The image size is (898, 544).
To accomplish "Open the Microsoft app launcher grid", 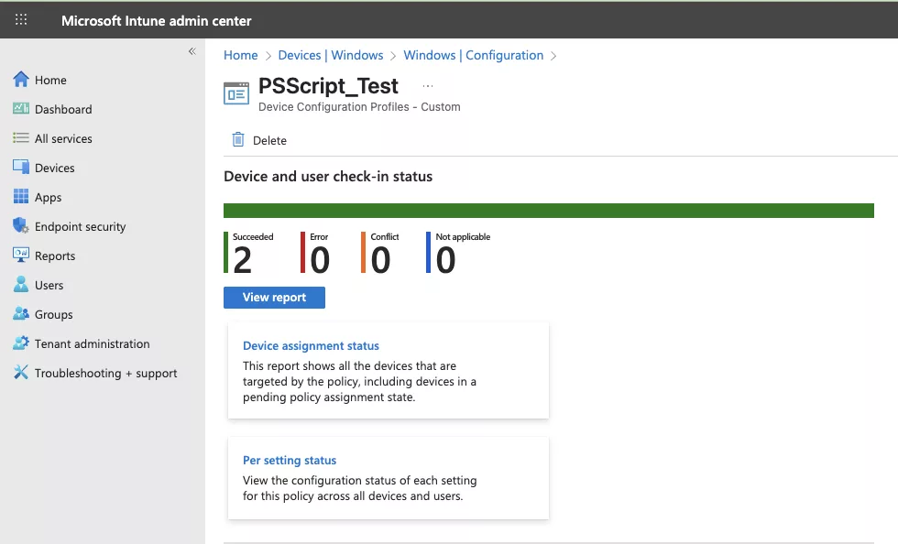I will click(21, 19).
